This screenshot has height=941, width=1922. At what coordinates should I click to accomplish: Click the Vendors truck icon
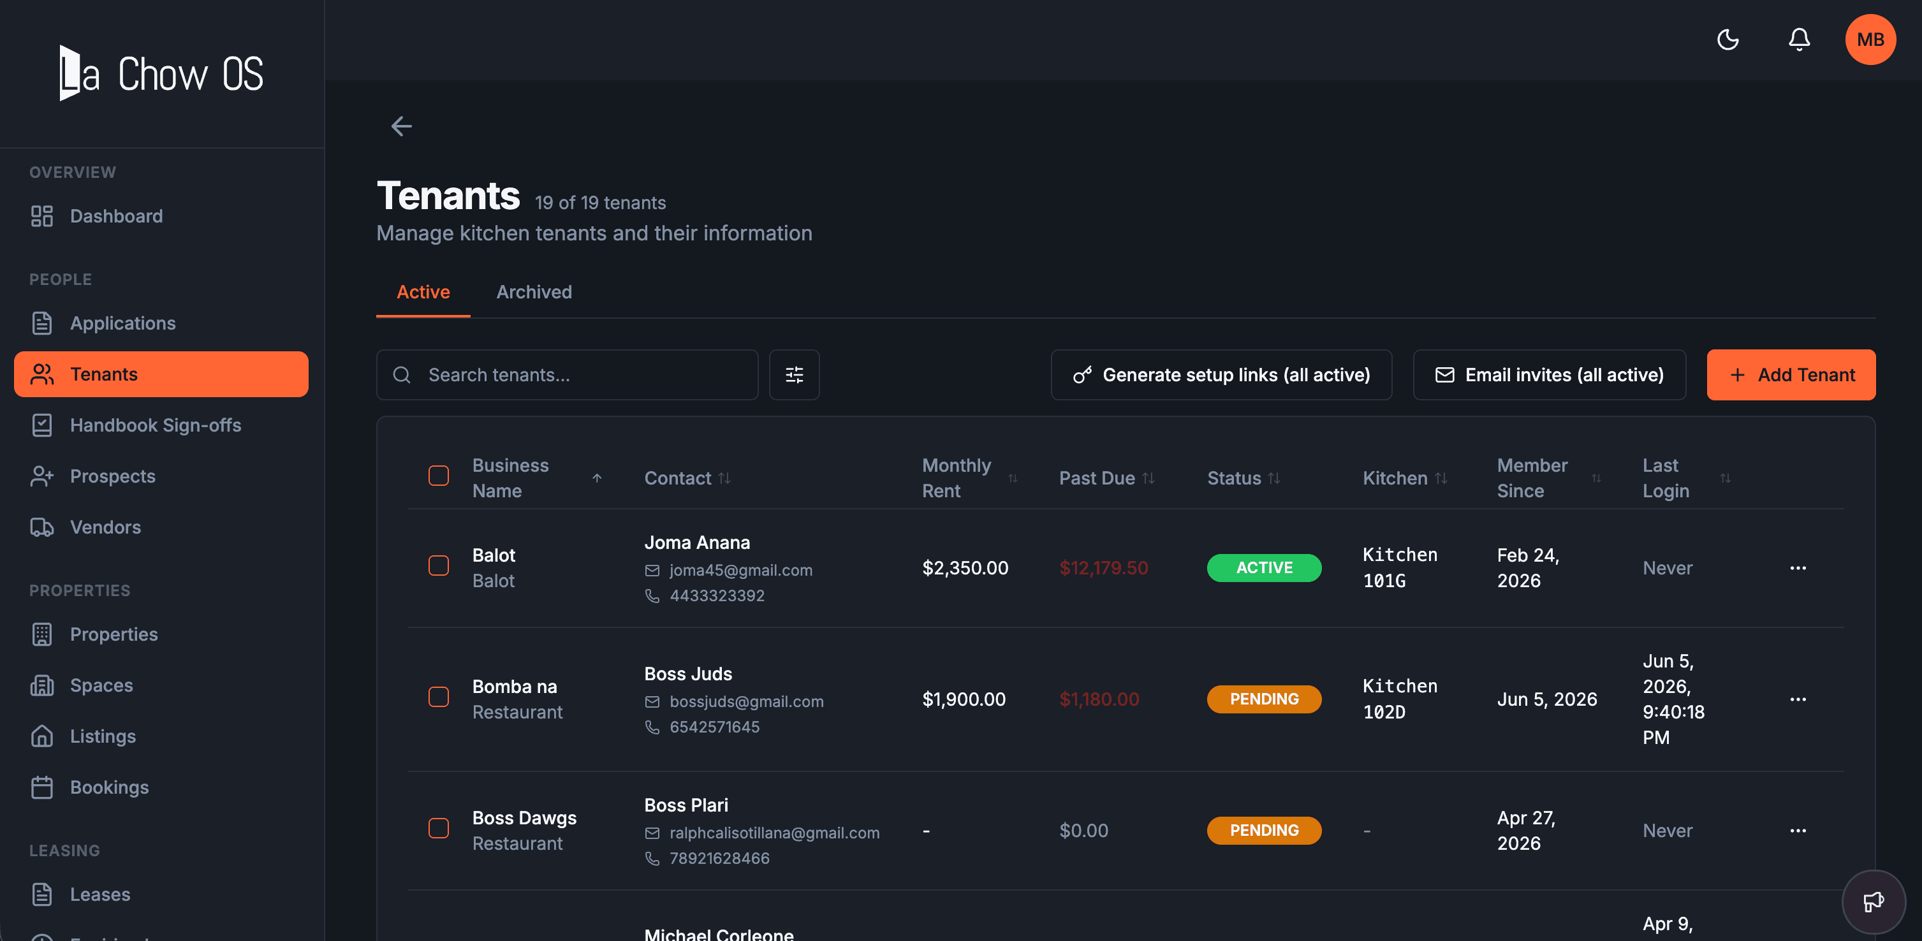42,527
